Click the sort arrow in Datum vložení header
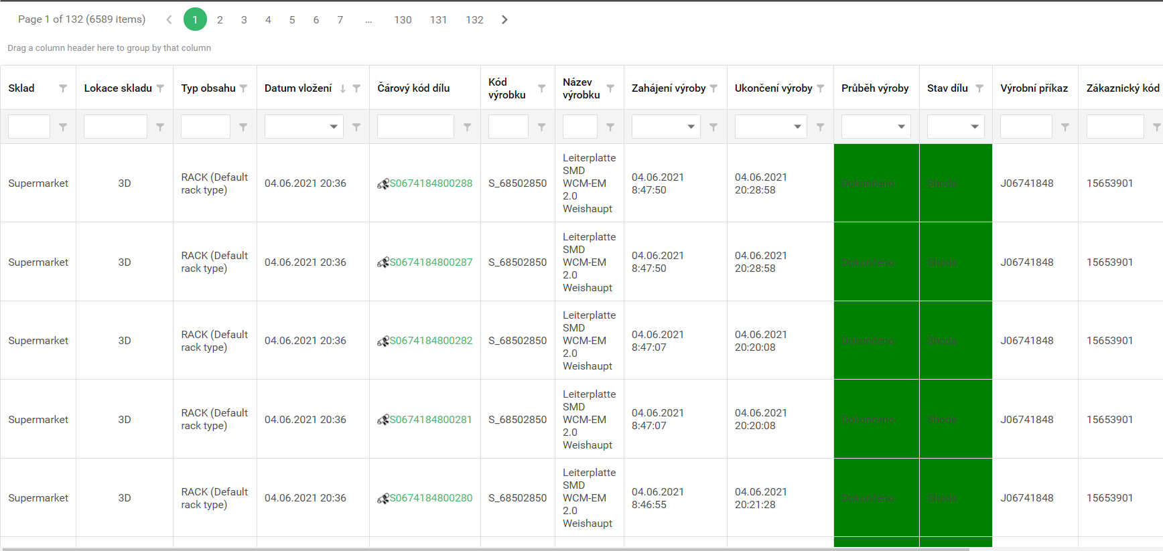1163x551 pixels. [x=342, y=88]
